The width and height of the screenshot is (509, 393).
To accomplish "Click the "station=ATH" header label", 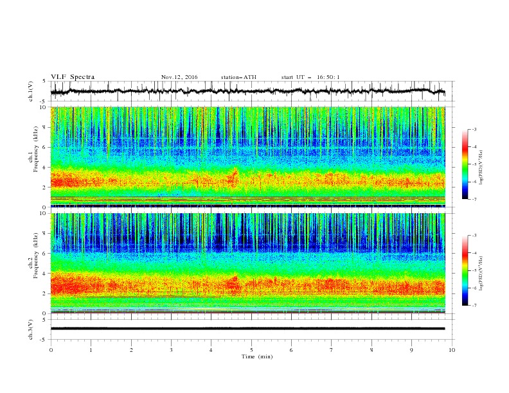I will [x=238, y=77].
